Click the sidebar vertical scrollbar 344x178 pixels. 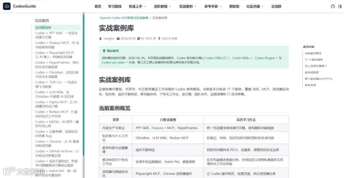pyautogui.click(x=83, y=84)
